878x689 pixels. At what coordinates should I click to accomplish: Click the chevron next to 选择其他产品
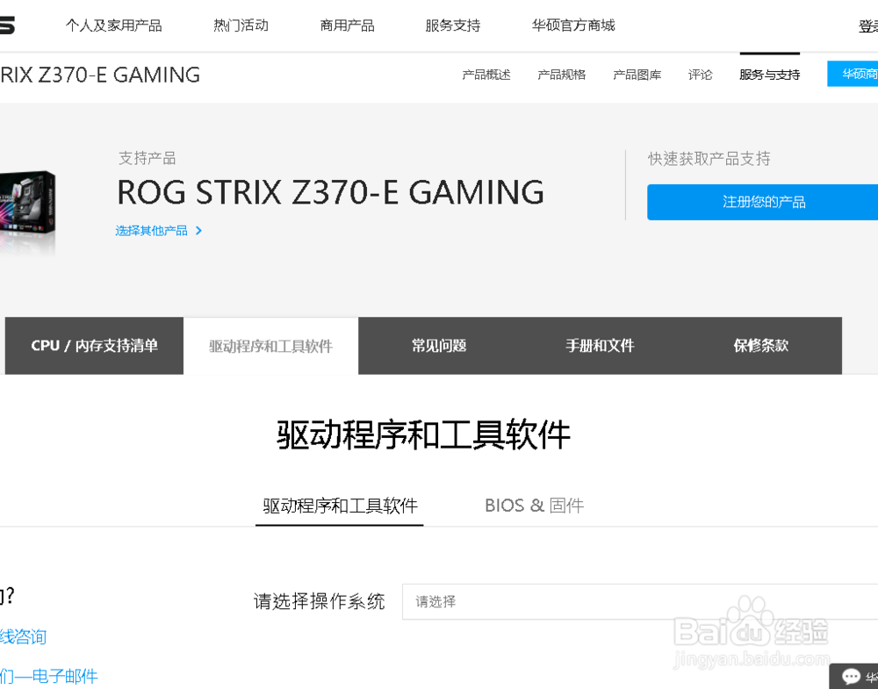coord(198,231)
